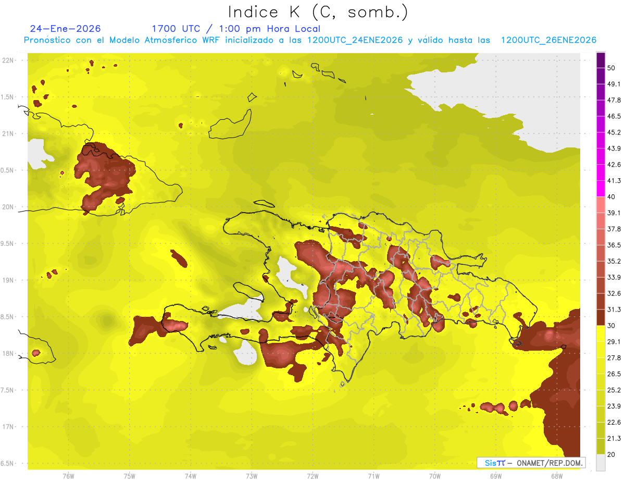Select the "20N" latitude axis label

8,207
